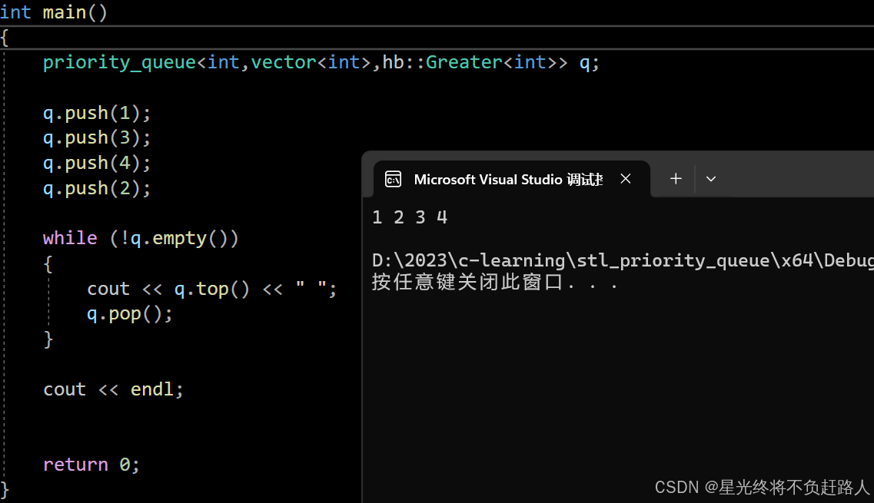
Task: Click the q.pop(); code line
Action: 129,314
